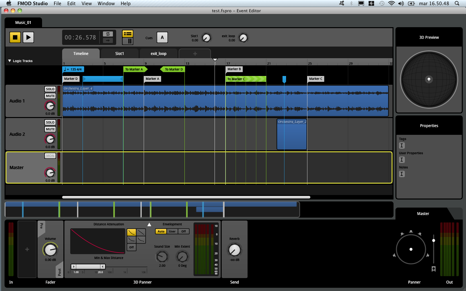This screenshot has width=466, height=291.
Task: Click the Audio 2 volume knob
Action: (50, 139)
